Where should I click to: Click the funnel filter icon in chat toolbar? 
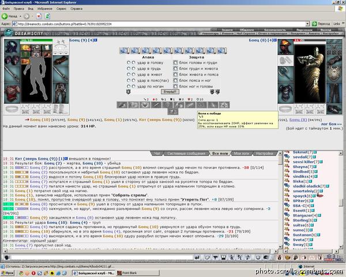click(215, 257)
